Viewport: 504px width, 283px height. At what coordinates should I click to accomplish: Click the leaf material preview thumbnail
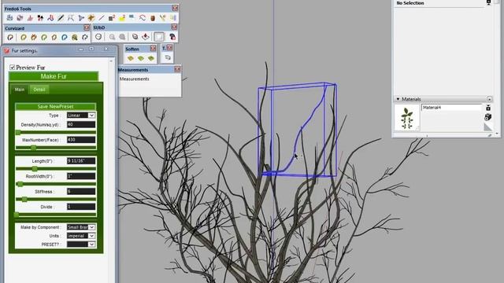(407, 118)
